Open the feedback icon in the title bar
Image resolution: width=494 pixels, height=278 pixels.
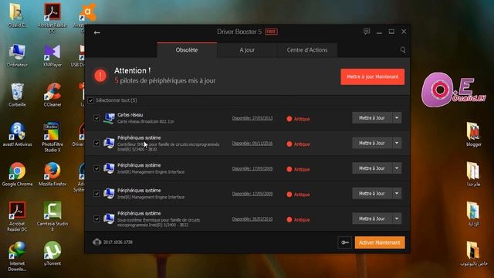tap(367, 32)
